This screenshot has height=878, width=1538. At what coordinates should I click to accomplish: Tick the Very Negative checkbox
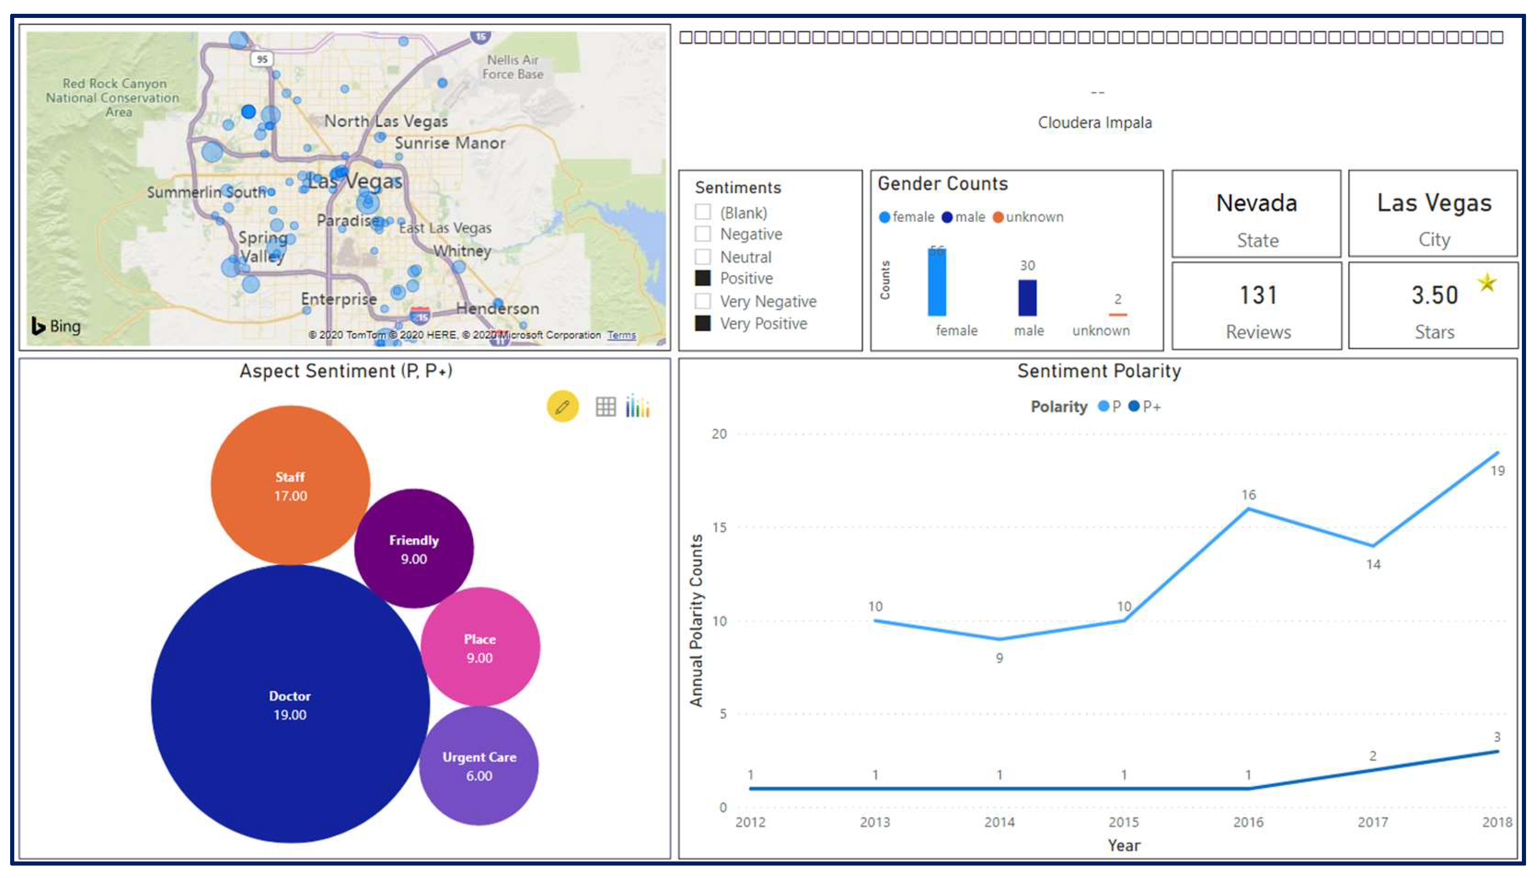pyautogui.click(x=702, y=301)
